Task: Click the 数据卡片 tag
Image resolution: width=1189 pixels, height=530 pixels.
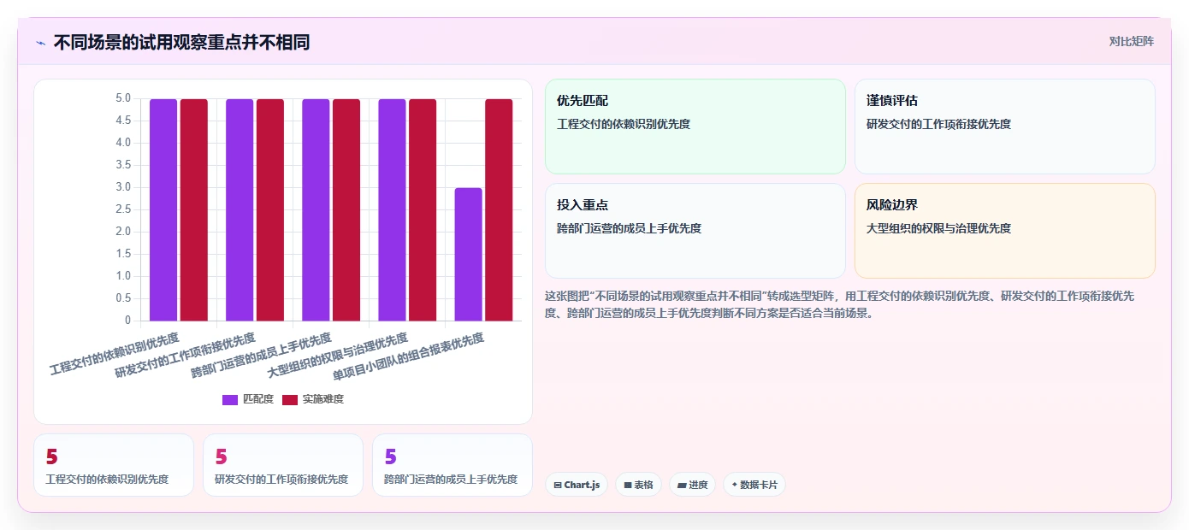Action: pos(754,485)
